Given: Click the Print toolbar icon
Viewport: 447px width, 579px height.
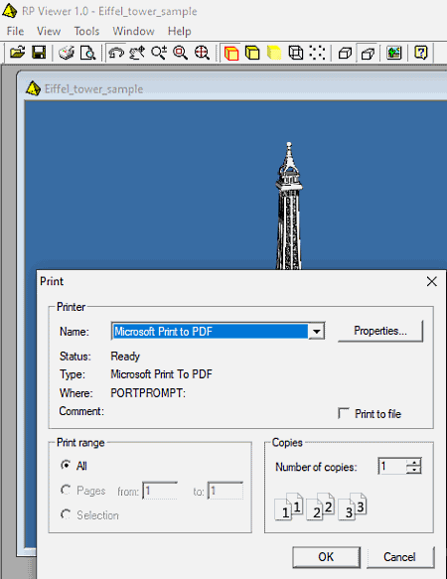Looking at the screenshot, I should coord(67,53).
